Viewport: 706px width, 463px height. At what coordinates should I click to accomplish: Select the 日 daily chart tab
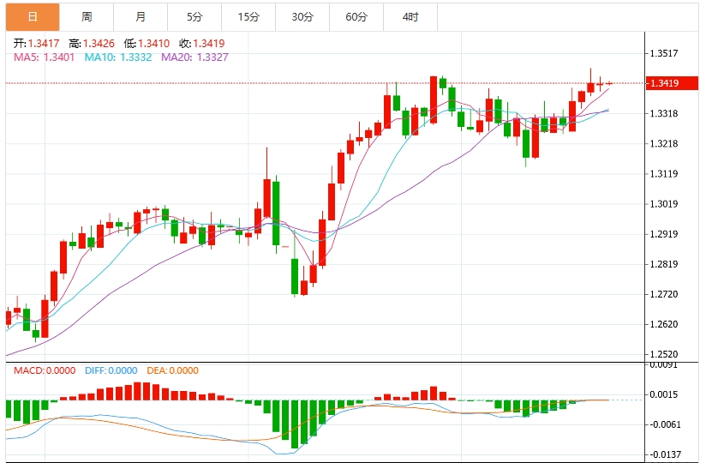tap(33, 17)
